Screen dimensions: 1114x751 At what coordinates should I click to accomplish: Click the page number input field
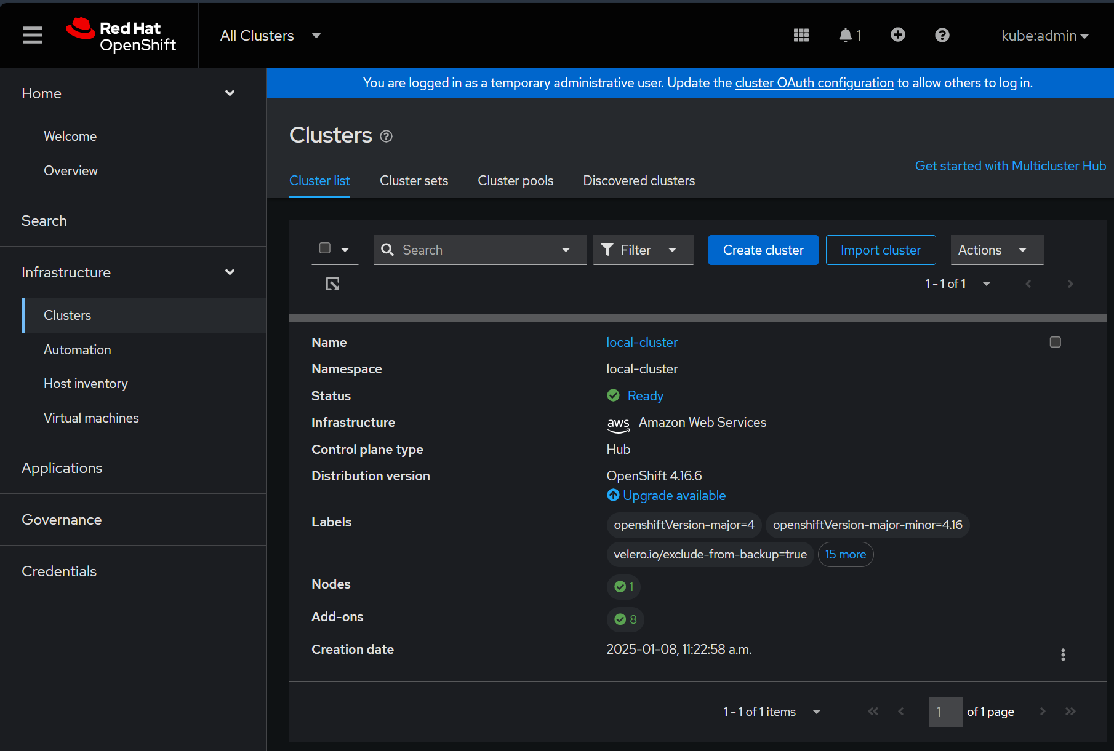click(946, 712)
